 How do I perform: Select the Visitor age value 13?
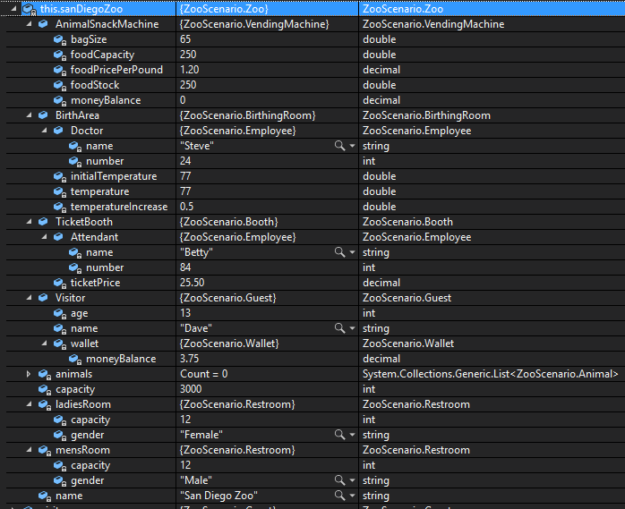coord(185,313)
